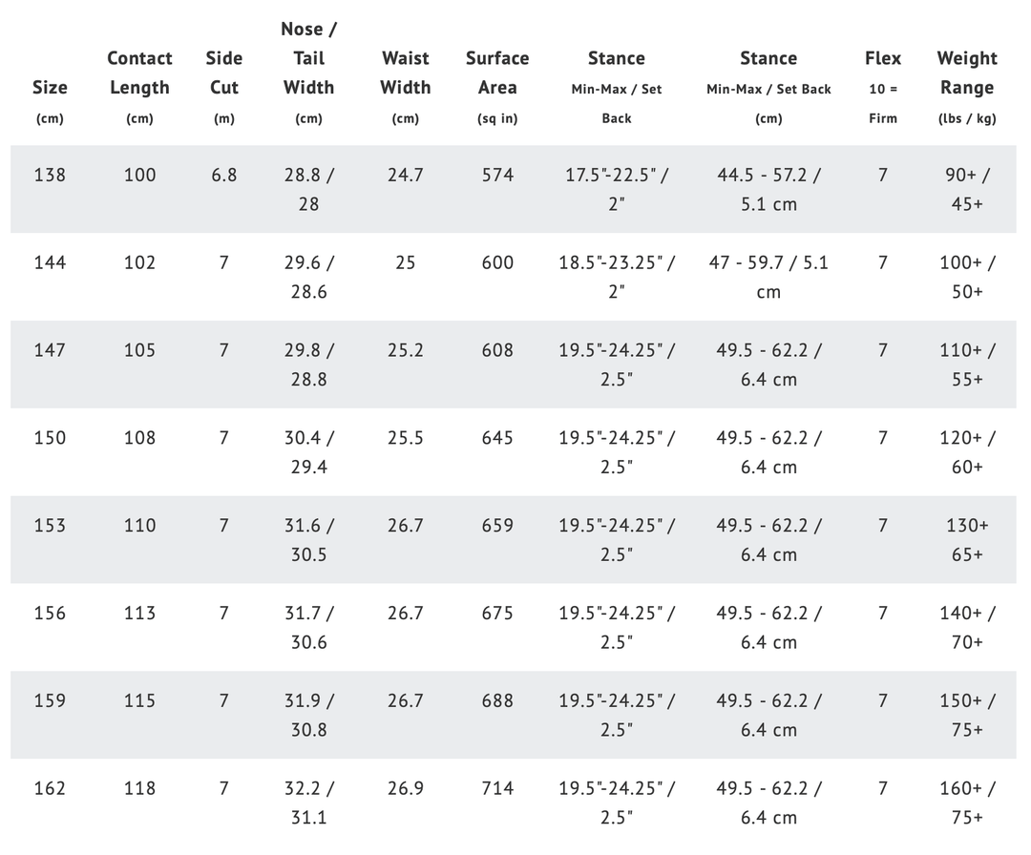Click the Size column header

(50, 88)
